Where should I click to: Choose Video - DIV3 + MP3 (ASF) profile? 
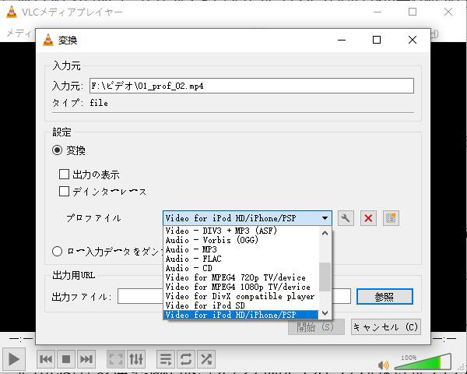pyautogui.click(x=241, y=231)
